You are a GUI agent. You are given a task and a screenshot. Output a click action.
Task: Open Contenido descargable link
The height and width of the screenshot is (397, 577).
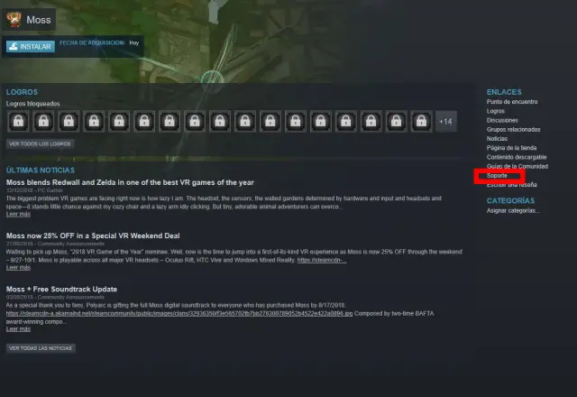[517, 157]
